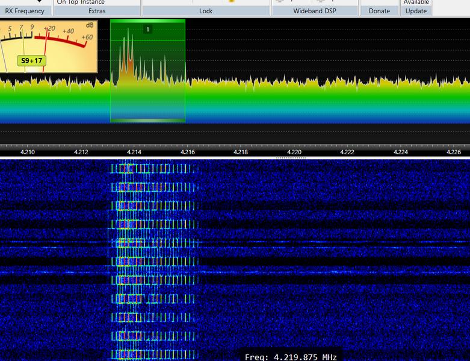This screenshot has width=470, height=361.
Task: Click the receiver 1 badge on the passband
Action: [x=147, y=30]
